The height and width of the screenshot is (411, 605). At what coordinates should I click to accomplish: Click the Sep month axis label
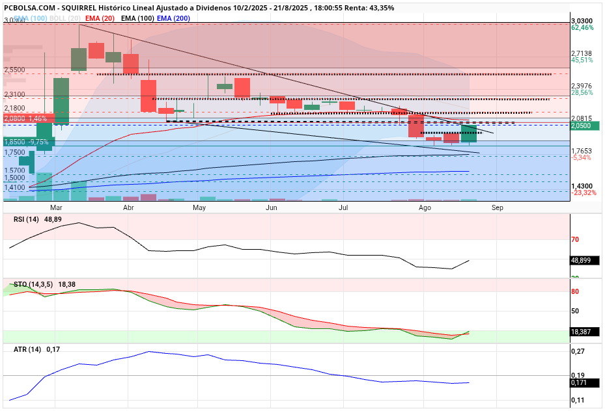pyautogui.click(x=498, y=207)
